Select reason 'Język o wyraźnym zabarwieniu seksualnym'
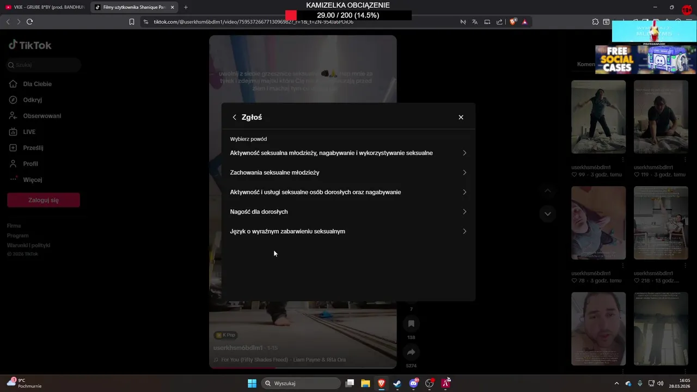697x392 pixels. 348,231
